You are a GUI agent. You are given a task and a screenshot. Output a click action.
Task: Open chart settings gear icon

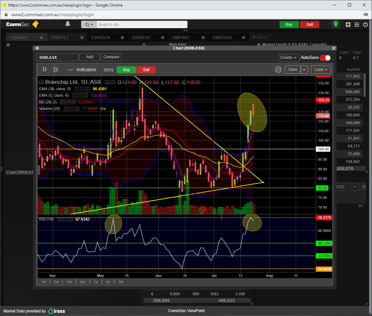[x=278, y=70]
